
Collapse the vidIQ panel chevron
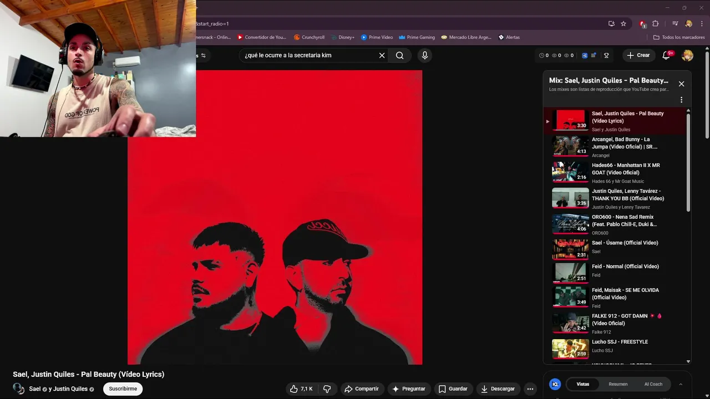coord(681,384)
